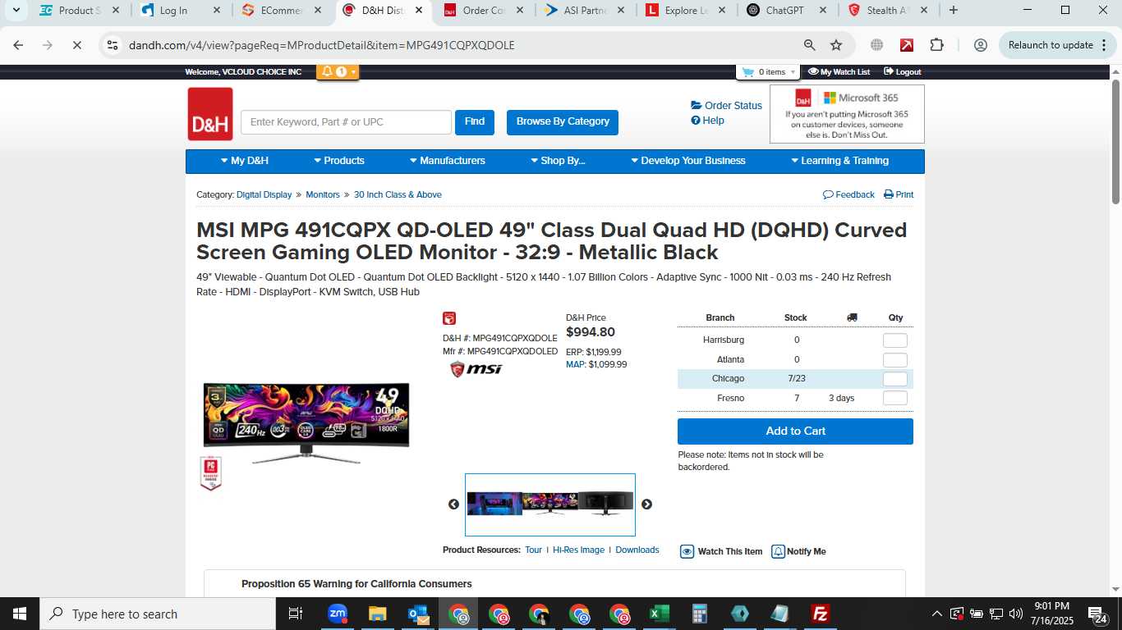Click the Chicago quantity field
This screenshot has height=630, width=1122.
point(894,379)
